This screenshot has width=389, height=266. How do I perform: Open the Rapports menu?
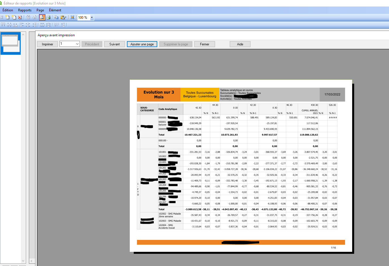24,10
